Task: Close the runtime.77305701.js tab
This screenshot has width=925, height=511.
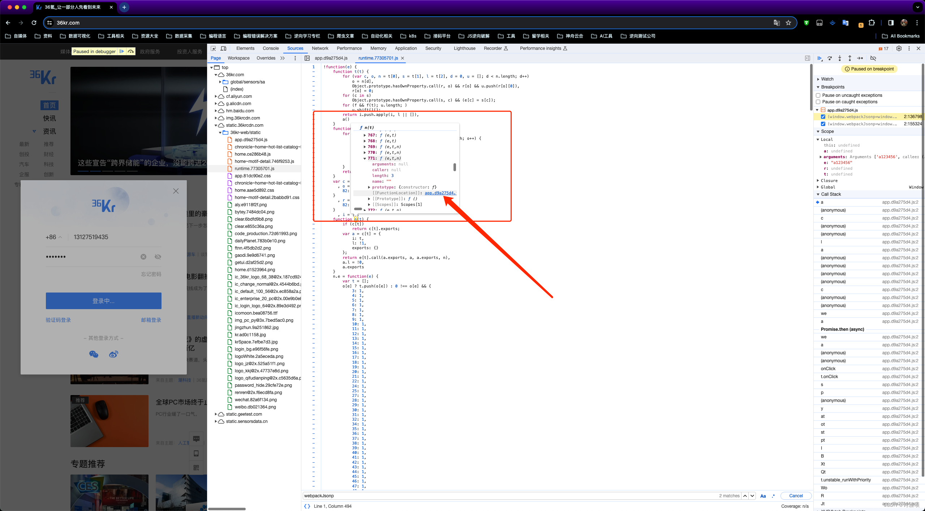Action: tap(403, 58)
